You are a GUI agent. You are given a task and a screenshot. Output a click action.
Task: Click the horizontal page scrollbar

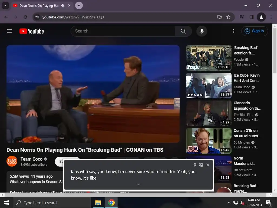[135, 195]
